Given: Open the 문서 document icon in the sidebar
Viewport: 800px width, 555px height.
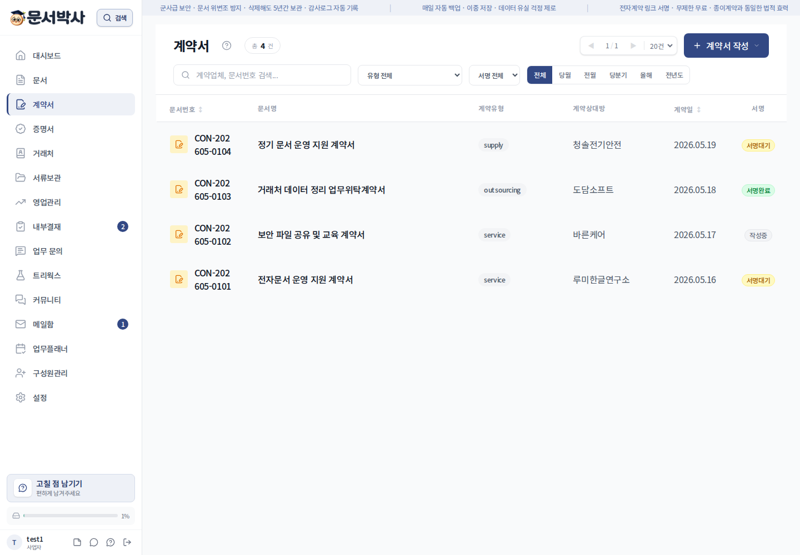Looking at the screenshot, I should (x=21, y=80).
